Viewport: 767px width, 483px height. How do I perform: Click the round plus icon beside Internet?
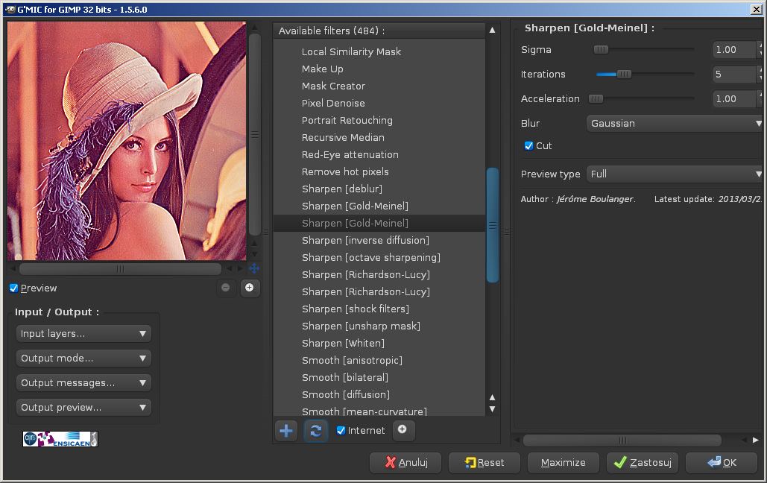(x=403, y=429)
